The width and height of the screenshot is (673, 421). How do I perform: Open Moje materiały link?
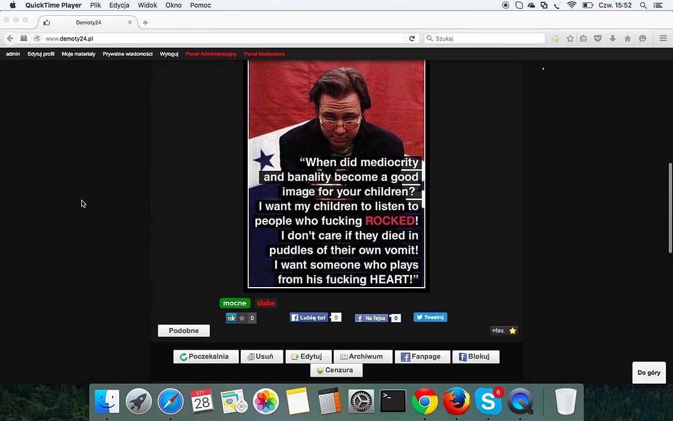tap(78, 54)
